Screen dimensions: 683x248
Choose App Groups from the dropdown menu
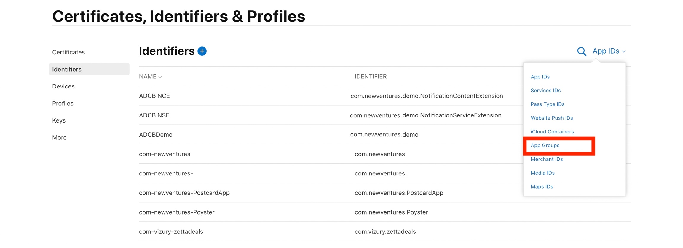545,145
